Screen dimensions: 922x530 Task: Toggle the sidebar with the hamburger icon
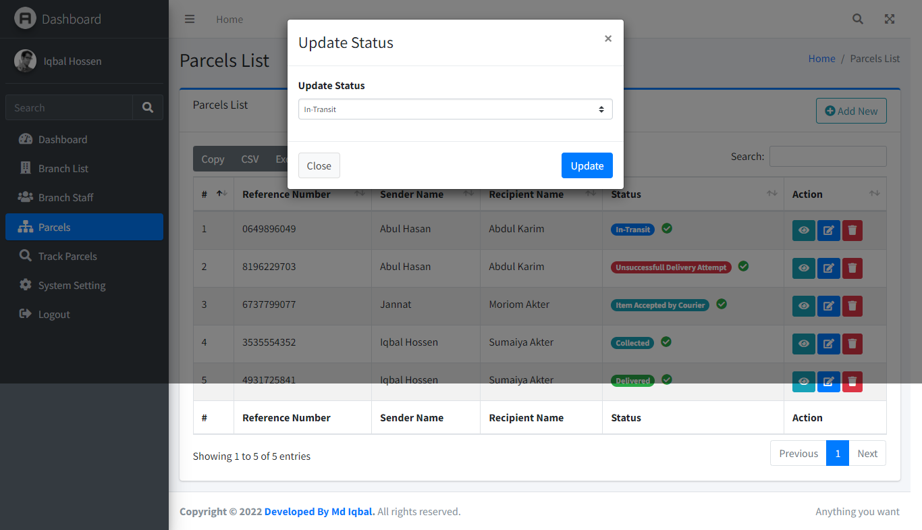190,19
